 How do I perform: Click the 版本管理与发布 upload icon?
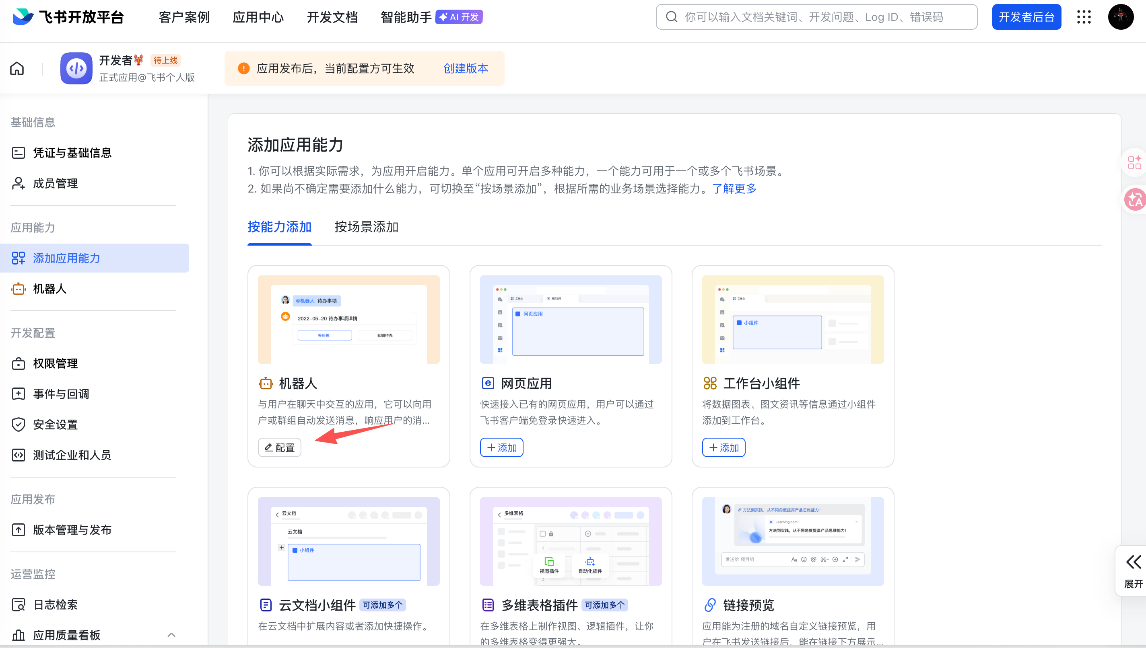click(18, 530)
